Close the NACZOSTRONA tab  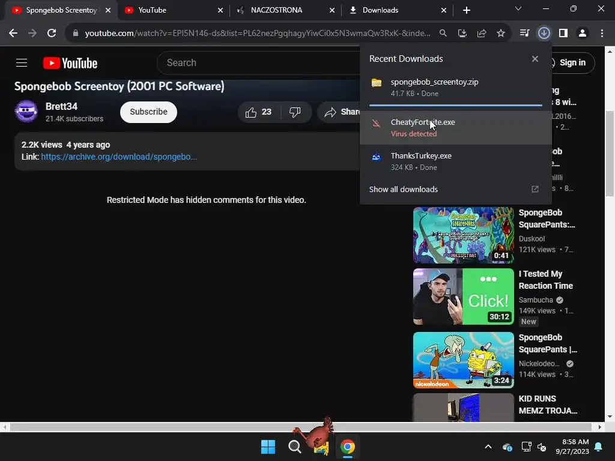click(x=332, y=10)
